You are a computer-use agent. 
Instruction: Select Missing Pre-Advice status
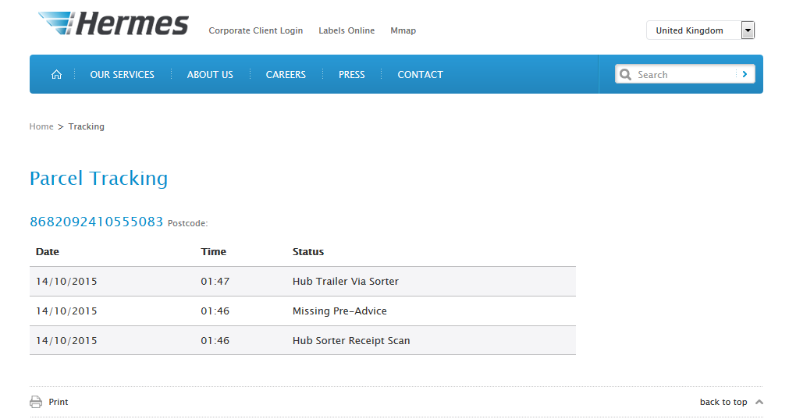point(339,311)
